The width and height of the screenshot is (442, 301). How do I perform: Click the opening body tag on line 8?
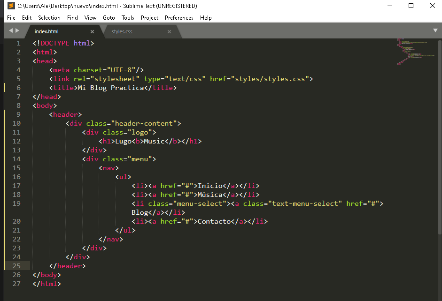45,106
